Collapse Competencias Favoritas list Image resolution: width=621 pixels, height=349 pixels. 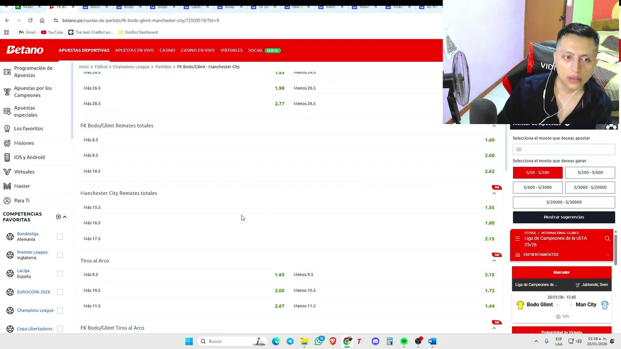(x=65, y=217)
